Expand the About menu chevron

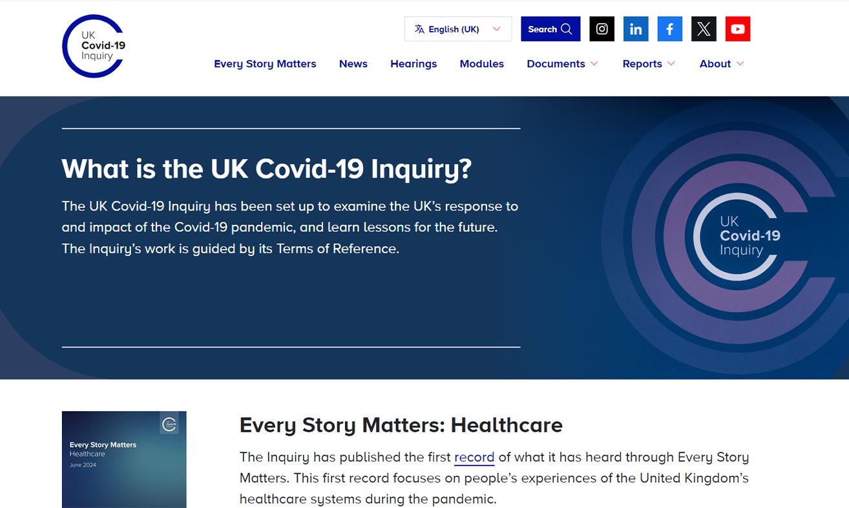tap(740, 63)
